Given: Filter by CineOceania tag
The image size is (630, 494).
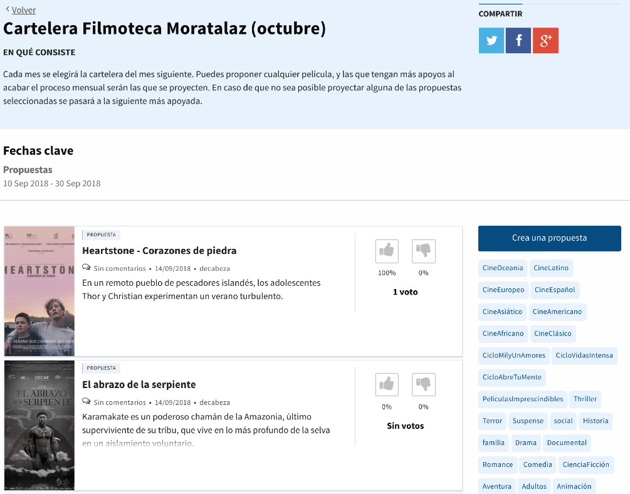Looking at the screenshot, I should coord(503,268).
